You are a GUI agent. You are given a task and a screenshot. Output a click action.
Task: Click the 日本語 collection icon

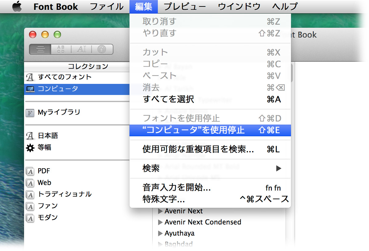pyautogui.click(x=30, y=136)
